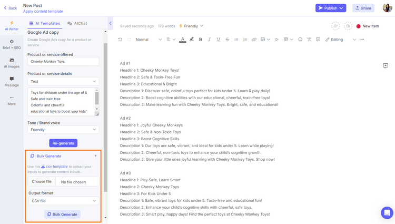Open the chat support bubble
The image size is (395, 224).
click(387, 213)
